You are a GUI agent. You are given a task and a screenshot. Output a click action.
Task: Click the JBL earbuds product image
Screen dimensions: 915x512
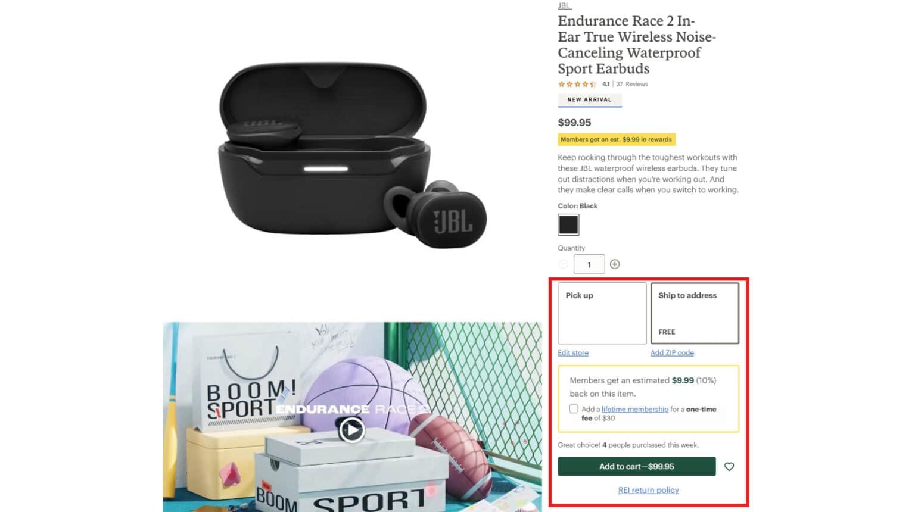coord(352,156)
